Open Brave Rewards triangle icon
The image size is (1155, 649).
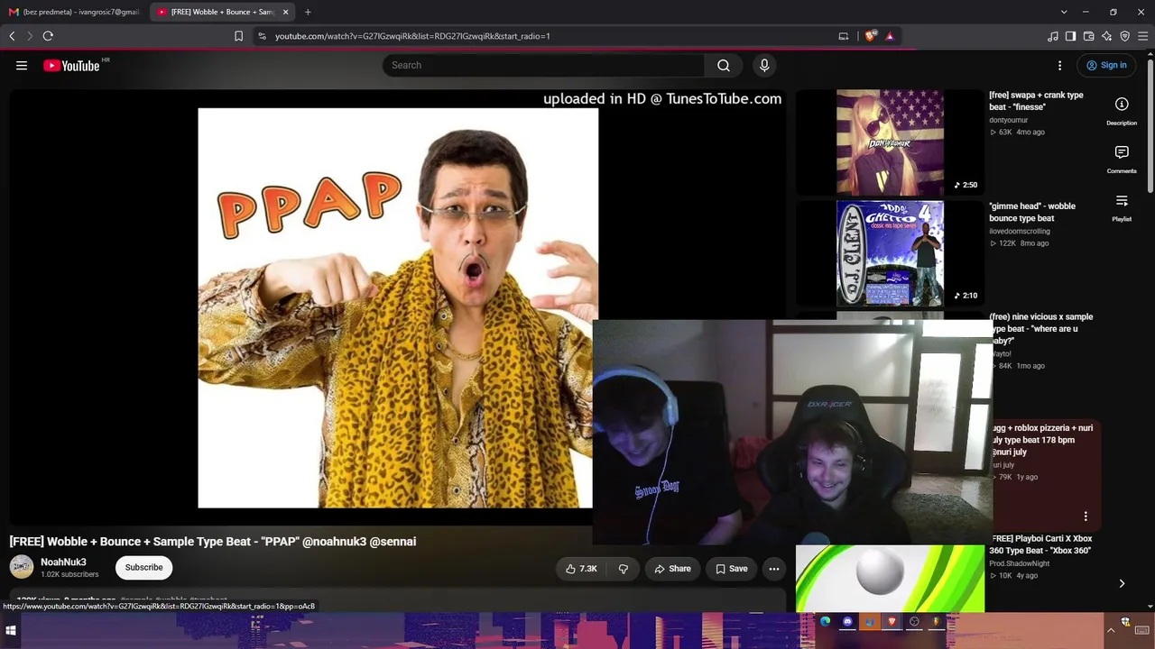pyautogui.click(x=890, y=36)
